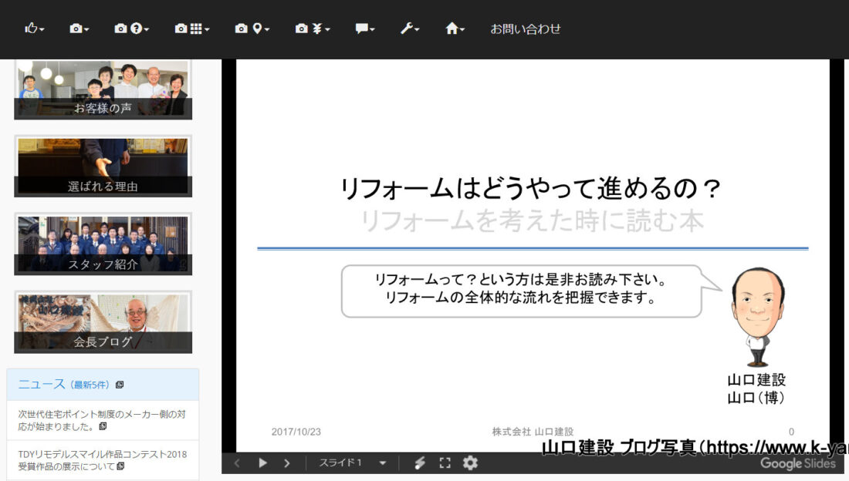Viewport: 849px width, 481px height.
Task: Toggle fullscreen mode for the slides
Action: click(445, 462)
